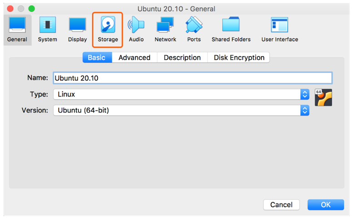Close the settings window with red button
The width and height of the screenshot is (353, 218).
coord(10,9)
